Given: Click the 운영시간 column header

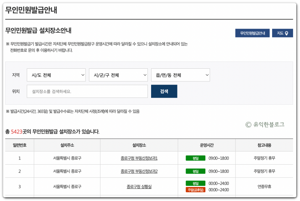Looking at the screenshot, I should pos(206,145).
